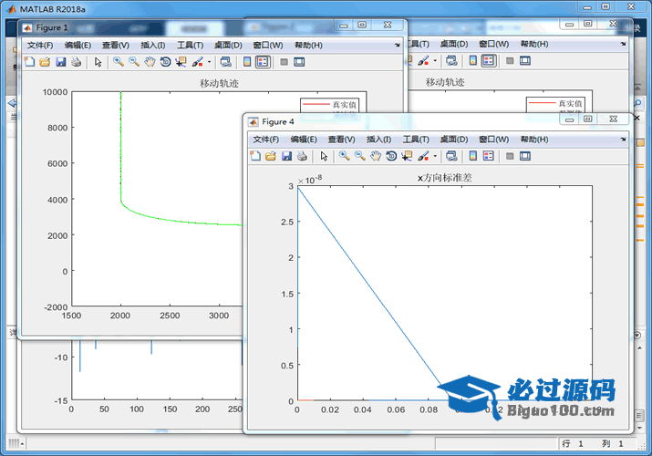The height and width of the screenshot is (456, 652).
Task: Show plot tools and dock Figure 1
Action: [299, 62]
